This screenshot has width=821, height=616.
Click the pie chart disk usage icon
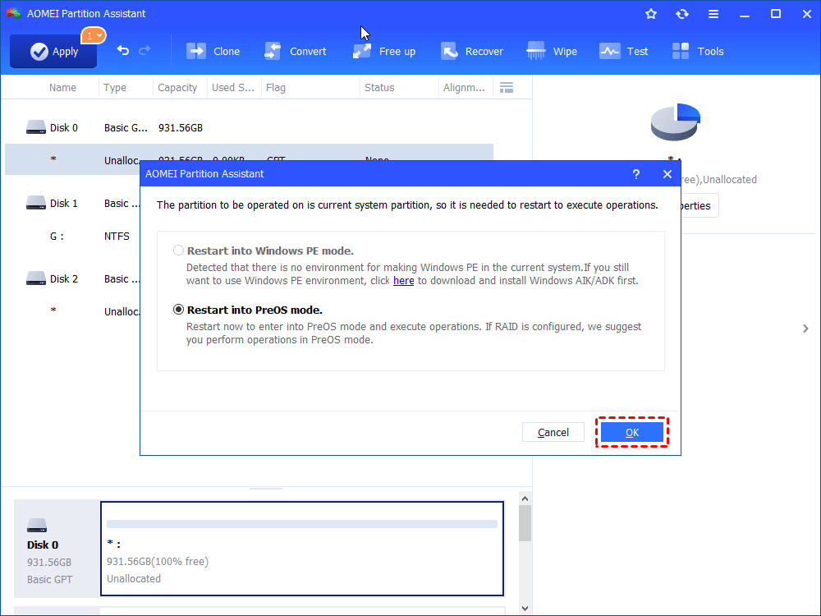click(x=676, y=122)
